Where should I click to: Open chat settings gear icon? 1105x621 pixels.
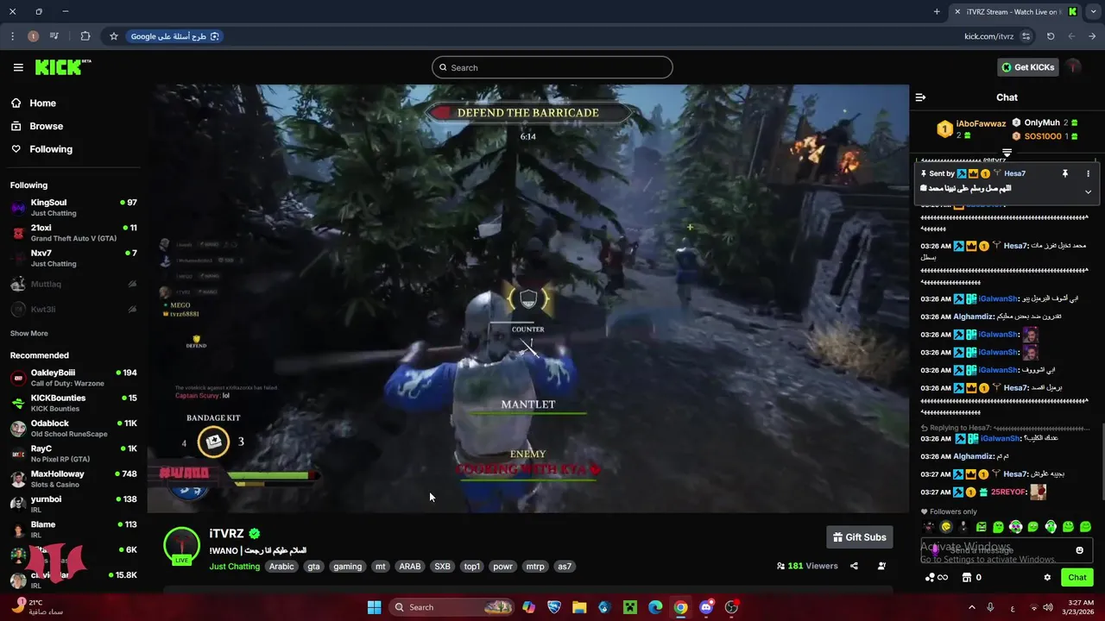tap(1047, 577)
